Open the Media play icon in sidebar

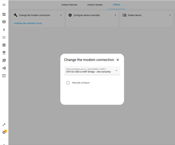pos(4,60)
